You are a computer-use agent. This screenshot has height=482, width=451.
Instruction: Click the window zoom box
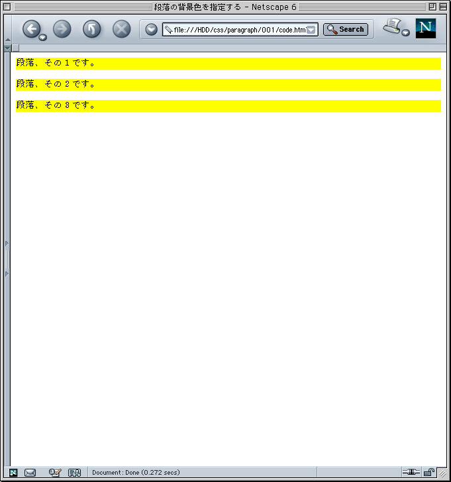432,7
